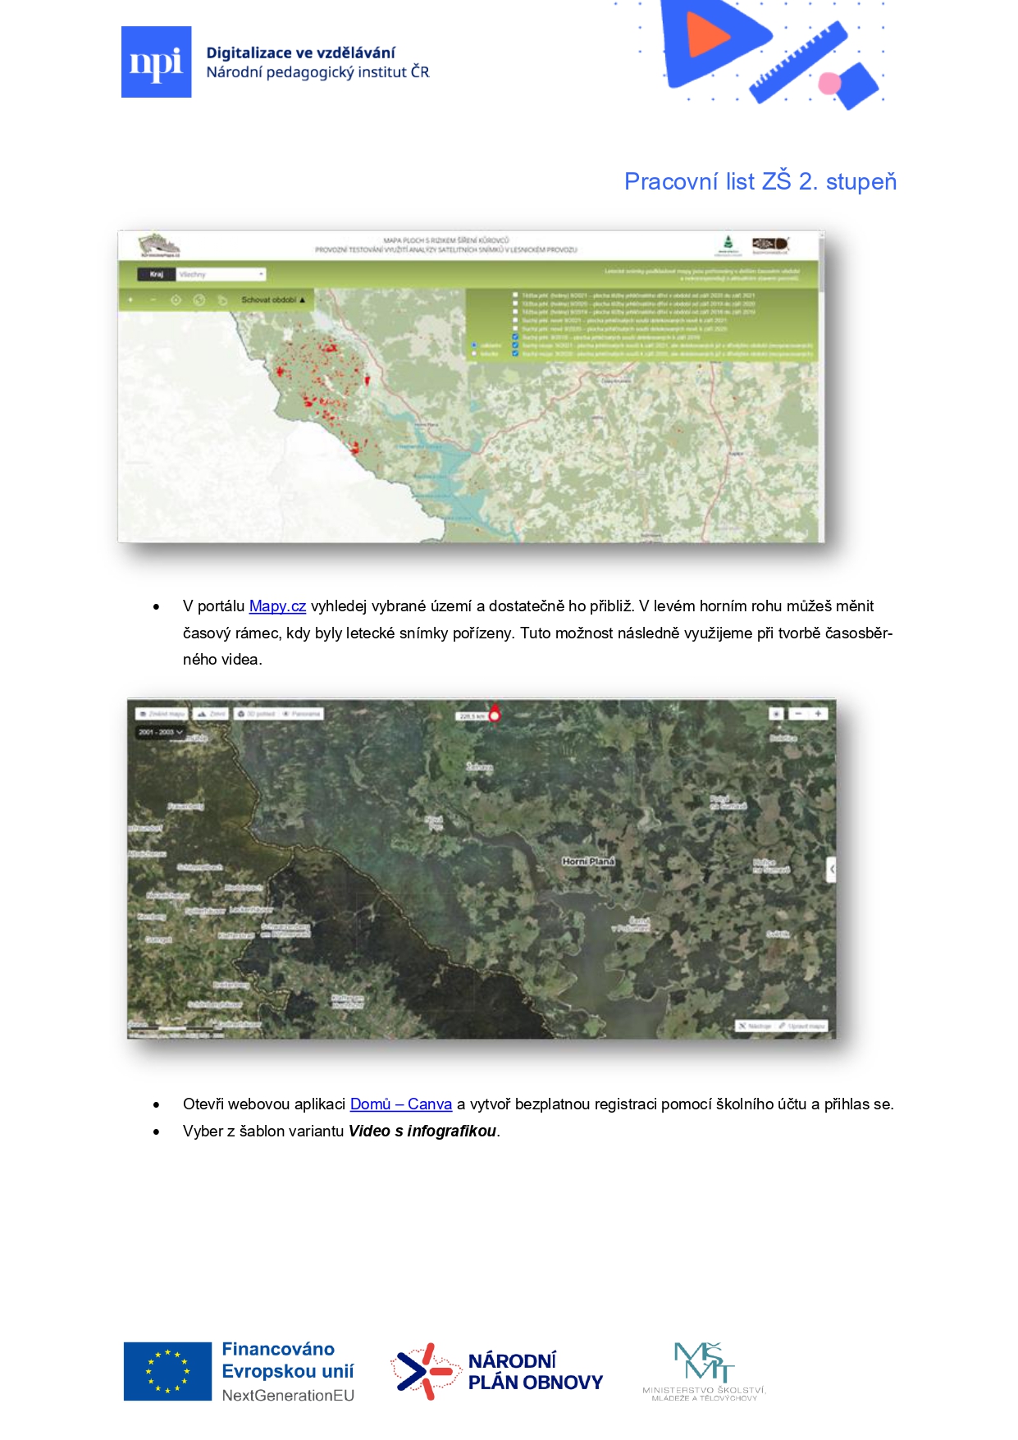
Task: Click the geolocation button on aerial map
Action: pyautogui.click(x=776, y=714)
